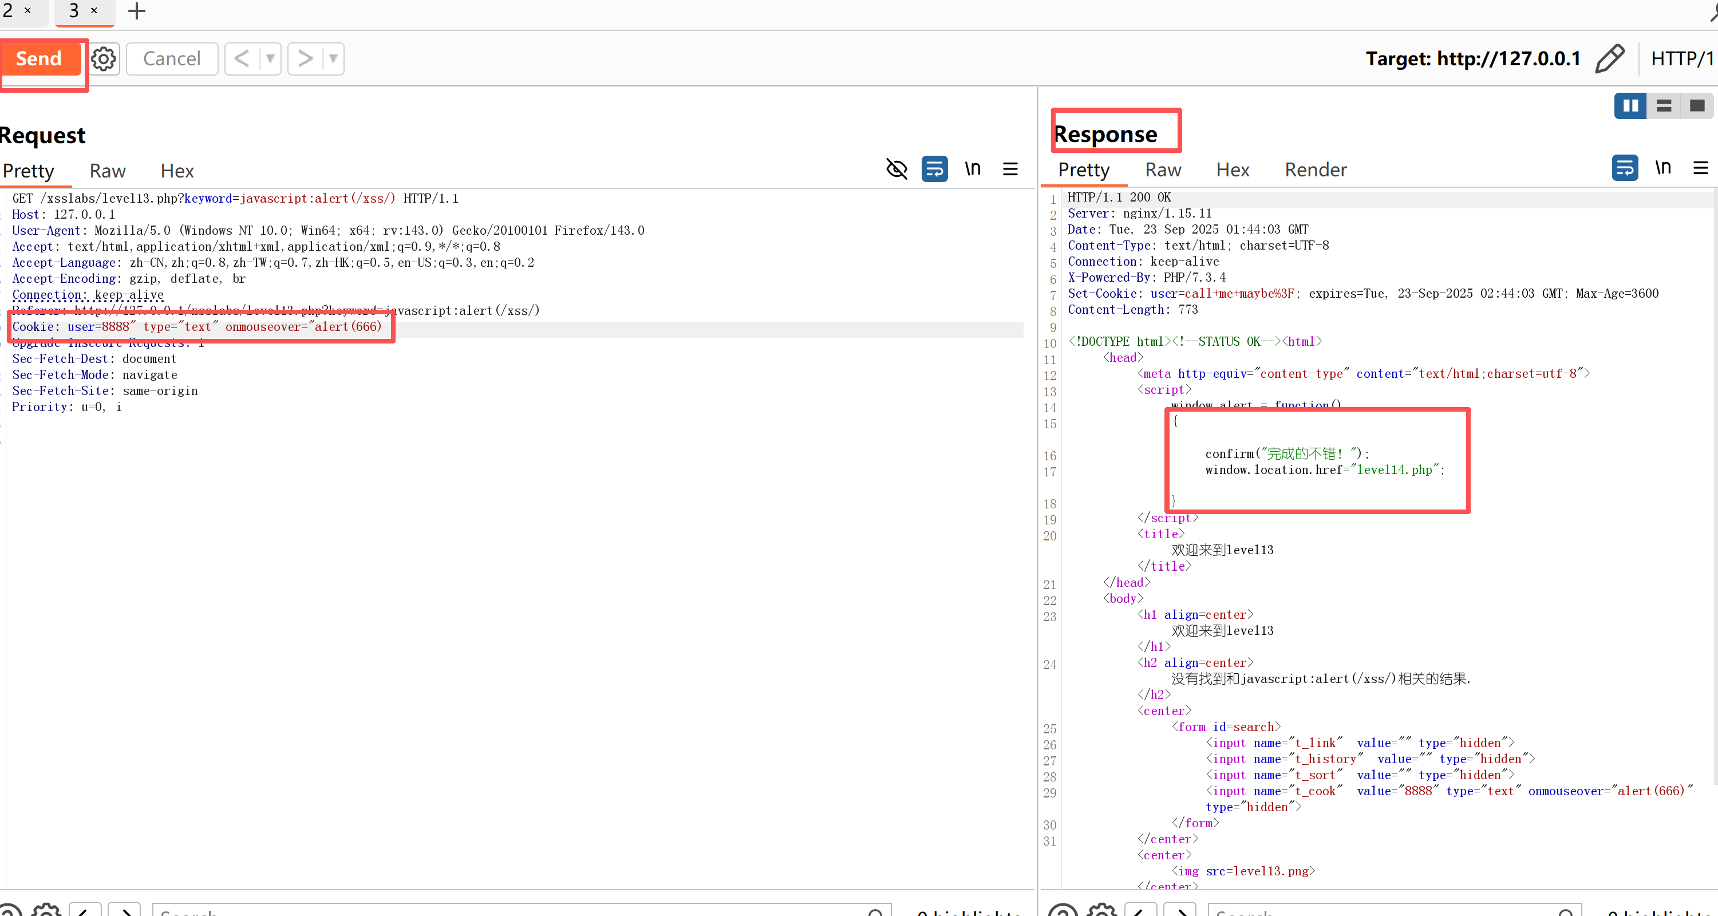Click the Accept-Language header line

(x=272, y=262)
